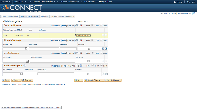Download Current Addresses grid to spreadsheet
The image size is (197, 110).
tap(81, 25)
